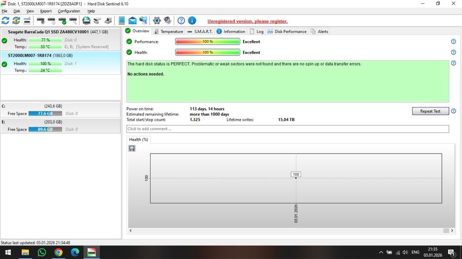This screenshot has height=259, width=462.
Task: Select Seagate BarraCuda Q1 SSD disk entry
Action: coord(61,39)
